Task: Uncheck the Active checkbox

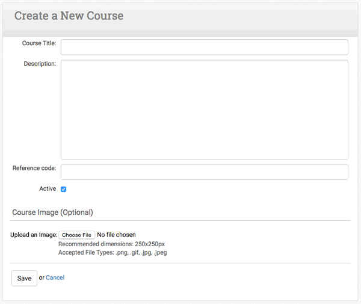Action: click(64, 189)
